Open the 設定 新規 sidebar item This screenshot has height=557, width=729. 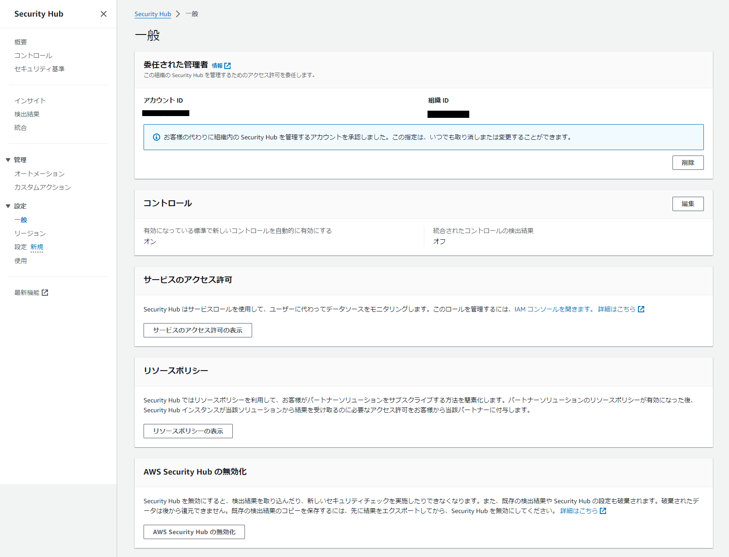29,247
